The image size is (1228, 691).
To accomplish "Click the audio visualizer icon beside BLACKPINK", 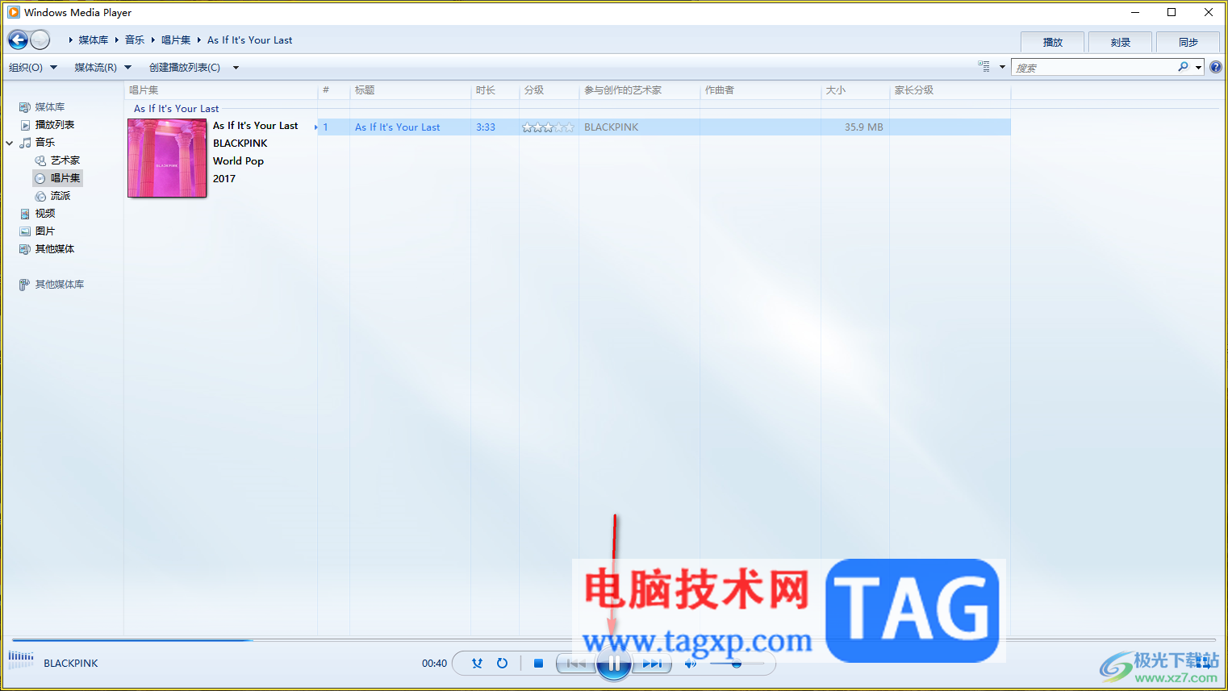I will [21, 660].
